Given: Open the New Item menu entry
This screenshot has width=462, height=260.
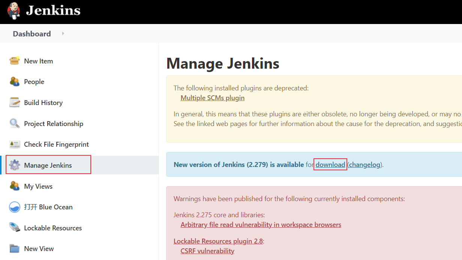Looking at the screenshot, I should 39,61.
